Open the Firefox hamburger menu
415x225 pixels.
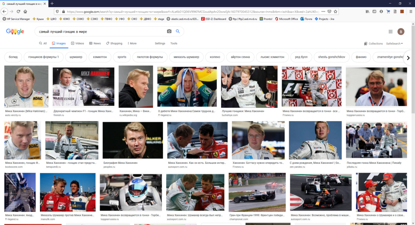411,11
